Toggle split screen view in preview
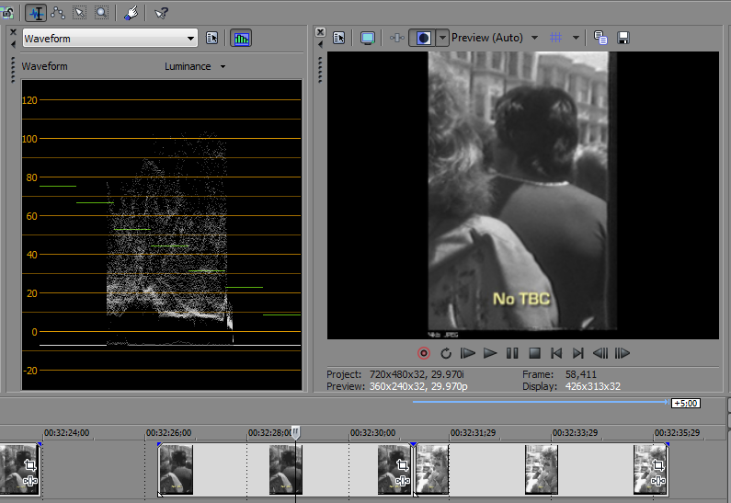This screenshot has width=731, height=503. (x=422, y=38)
